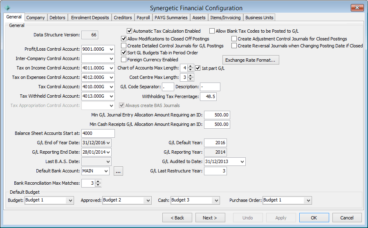Click the Cancel button

[x=347, y=218]
